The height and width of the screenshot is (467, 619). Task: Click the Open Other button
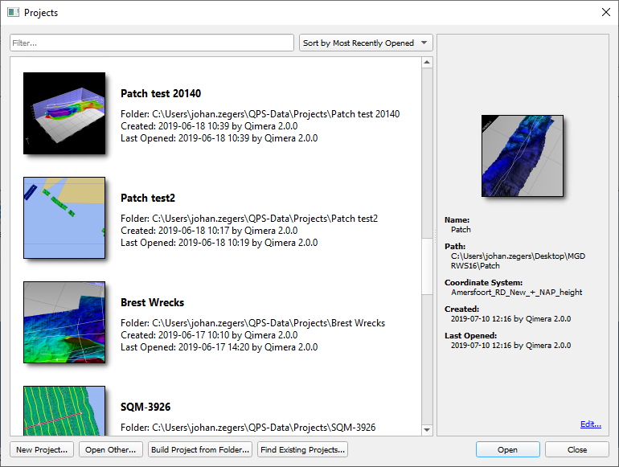point(111,449)
